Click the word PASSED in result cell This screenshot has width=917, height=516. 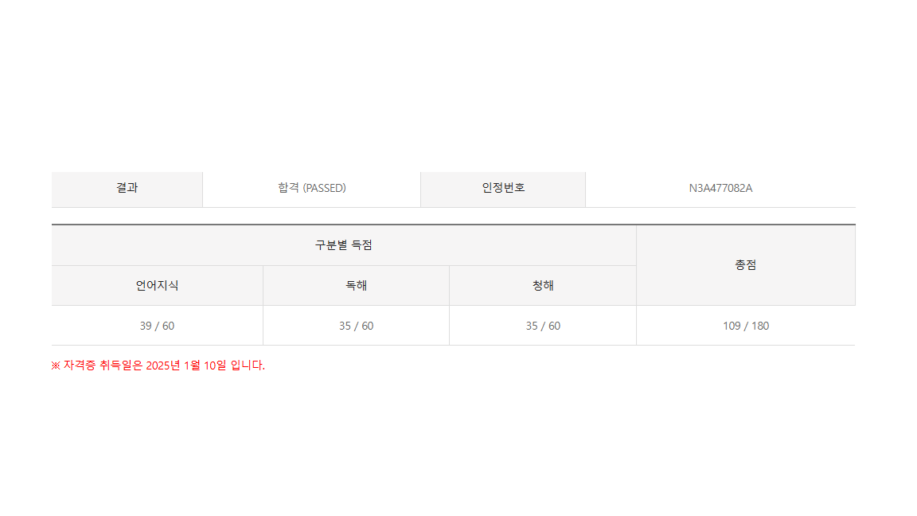(324, 189)
